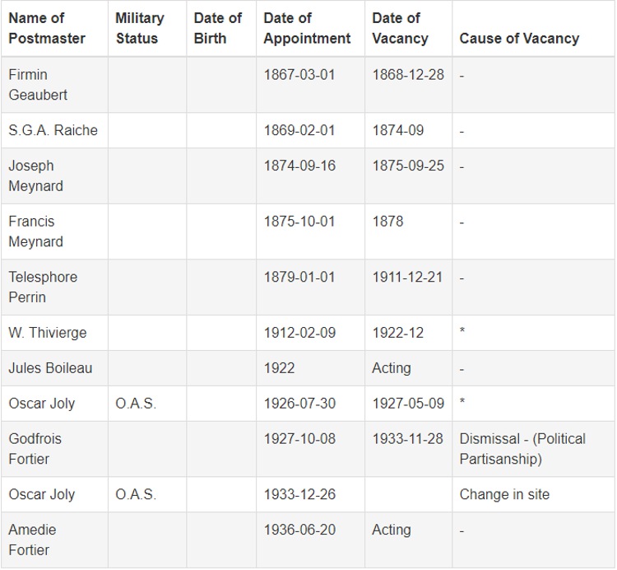
Task: Click the S.G.A. Raiche name cell
Action: 53,131
